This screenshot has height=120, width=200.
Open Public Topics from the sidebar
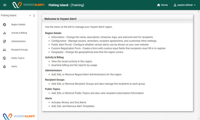pos(18,58)
